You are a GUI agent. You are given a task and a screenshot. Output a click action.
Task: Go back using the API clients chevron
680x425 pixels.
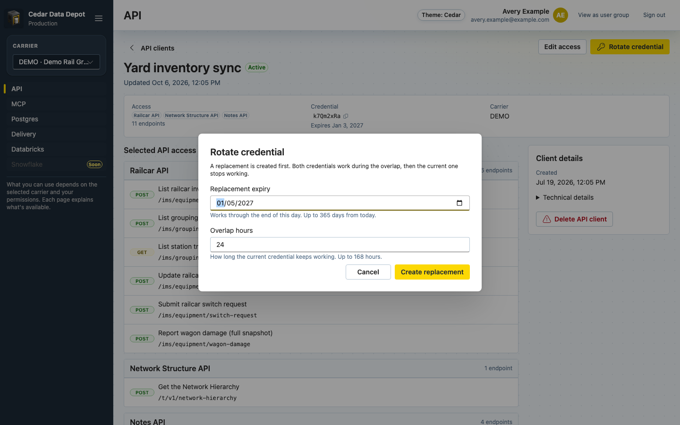point(132,48)
